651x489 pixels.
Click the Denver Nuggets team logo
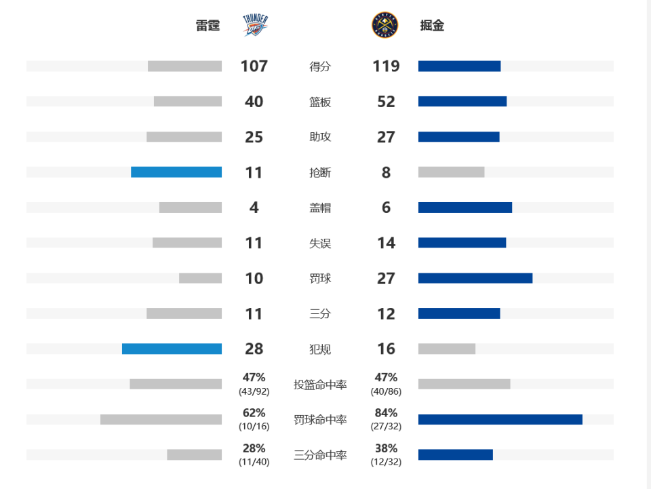click(x=384, y=26)
